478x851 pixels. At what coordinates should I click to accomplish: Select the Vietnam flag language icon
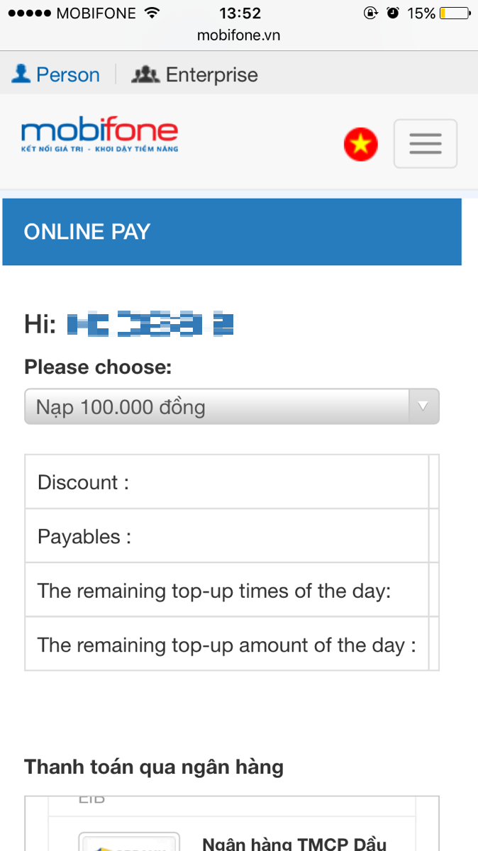pos(360,145)
